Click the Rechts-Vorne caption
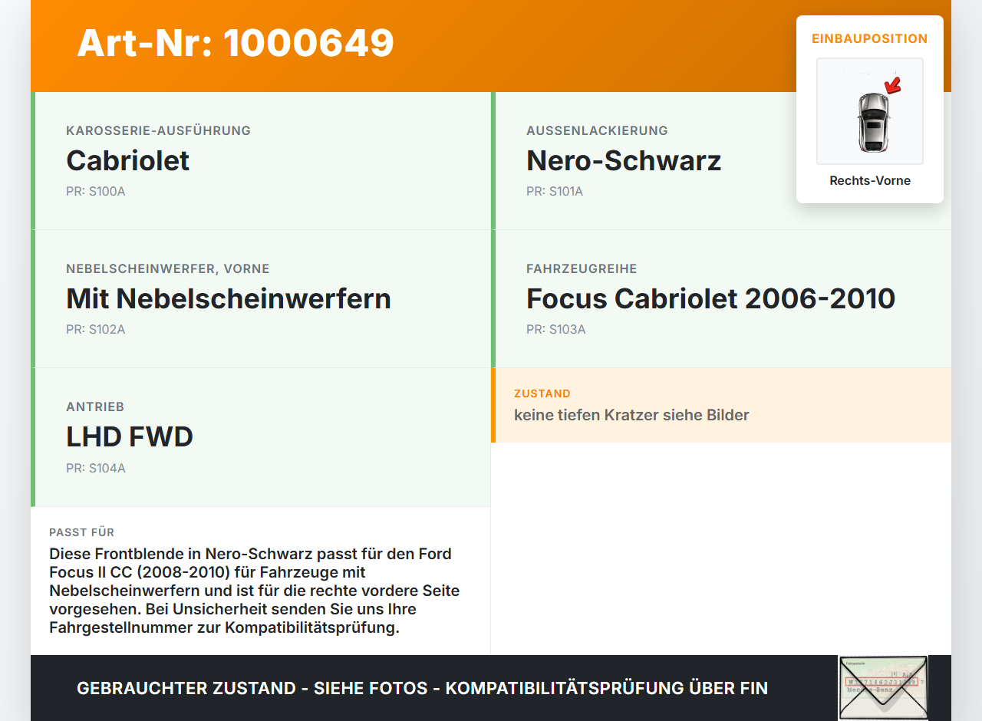Screen dimensions: 982x721 [870, 181]
